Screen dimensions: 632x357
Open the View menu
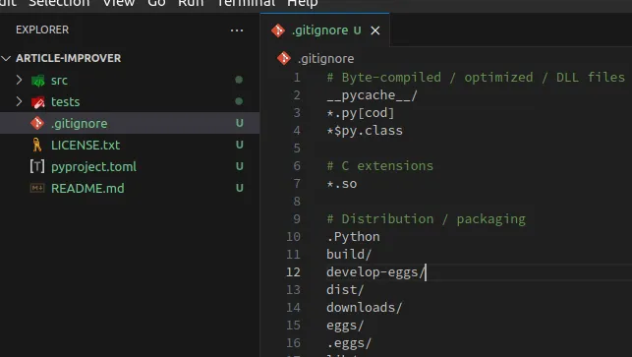tap(119, 3)
